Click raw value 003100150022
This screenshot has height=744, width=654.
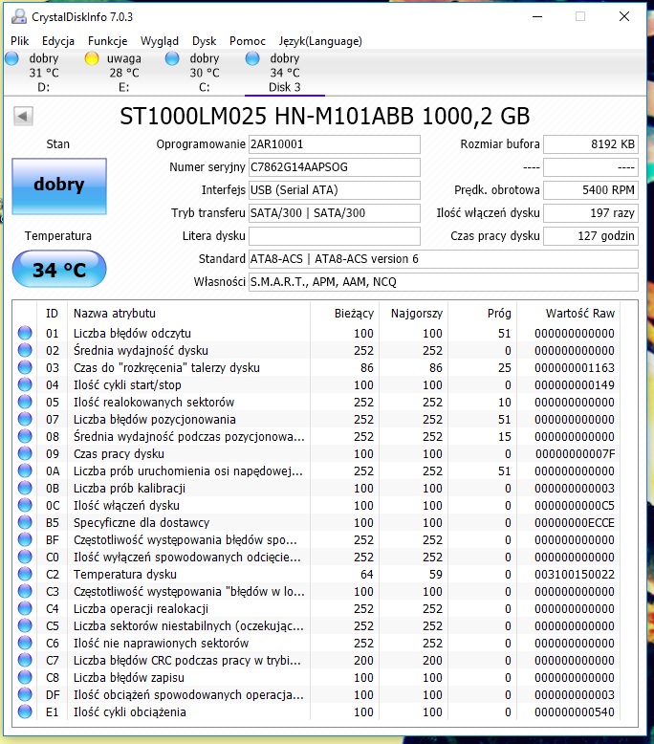(575, 574)
